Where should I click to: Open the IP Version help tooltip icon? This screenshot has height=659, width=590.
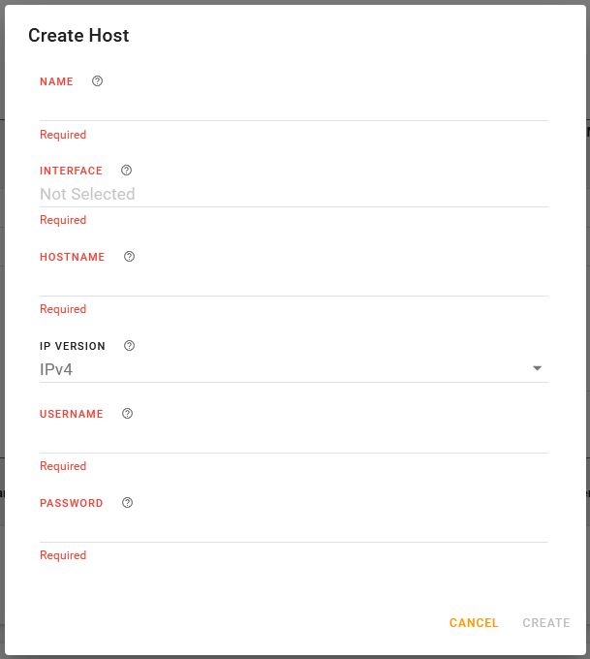(x=130, y=346)
